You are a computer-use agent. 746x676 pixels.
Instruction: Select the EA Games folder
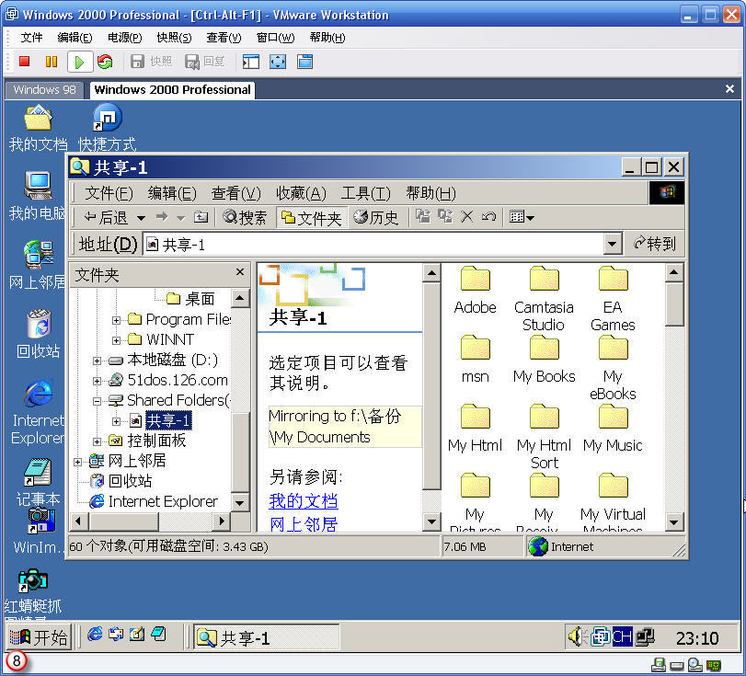pos(613,299)
